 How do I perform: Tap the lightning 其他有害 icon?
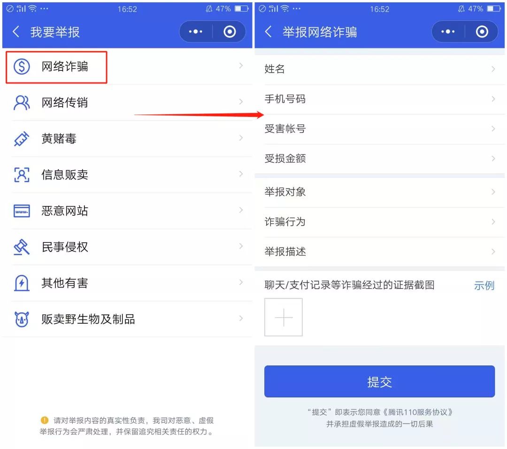[x=22, y=283]
